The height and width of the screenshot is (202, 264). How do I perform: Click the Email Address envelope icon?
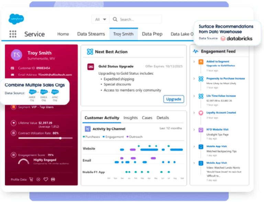coord(12,75)
